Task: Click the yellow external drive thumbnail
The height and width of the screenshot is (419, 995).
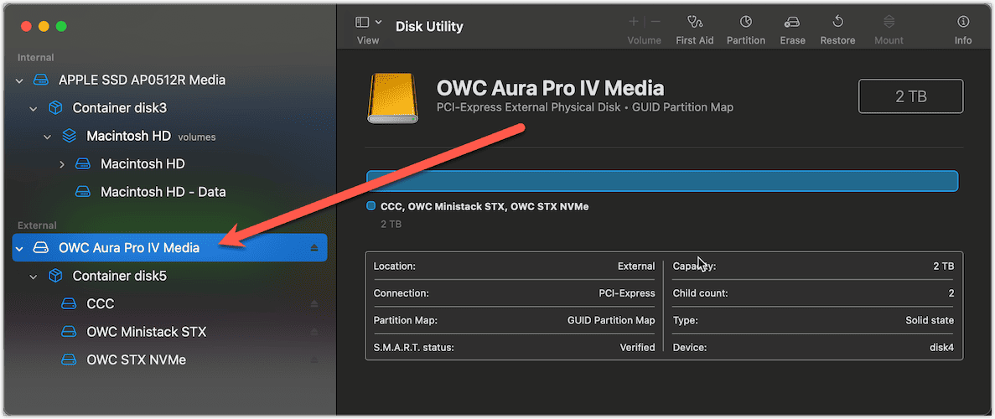Action: tap(392, 96)
